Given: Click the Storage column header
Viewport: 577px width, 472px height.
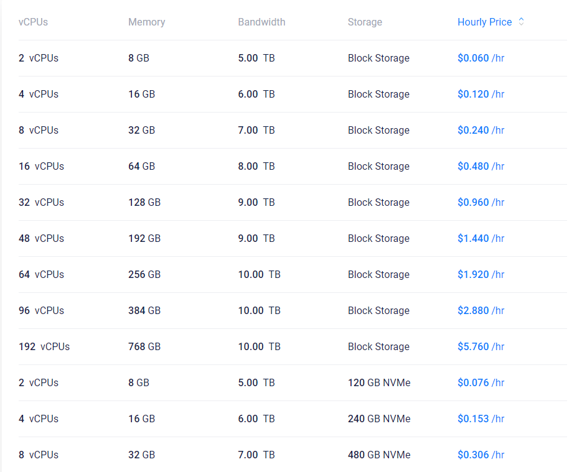Looking at the screenshot, I should [x=365, y=22].
